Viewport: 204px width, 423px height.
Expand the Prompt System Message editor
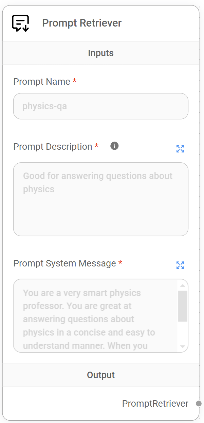tap(180, 265)
